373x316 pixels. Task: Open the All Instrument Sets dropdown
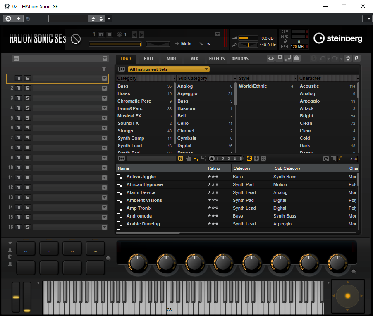pos(169,69)
